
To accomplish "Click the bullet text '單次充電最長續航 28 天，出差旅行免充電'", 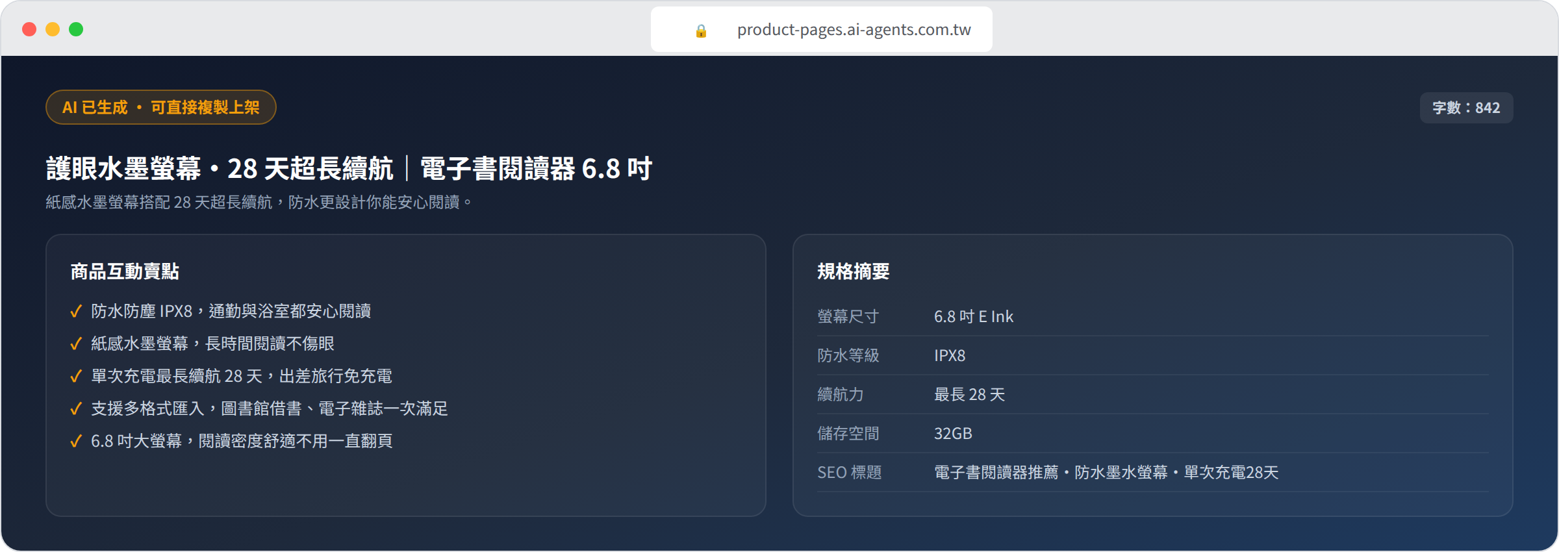I will coord(242,377).
